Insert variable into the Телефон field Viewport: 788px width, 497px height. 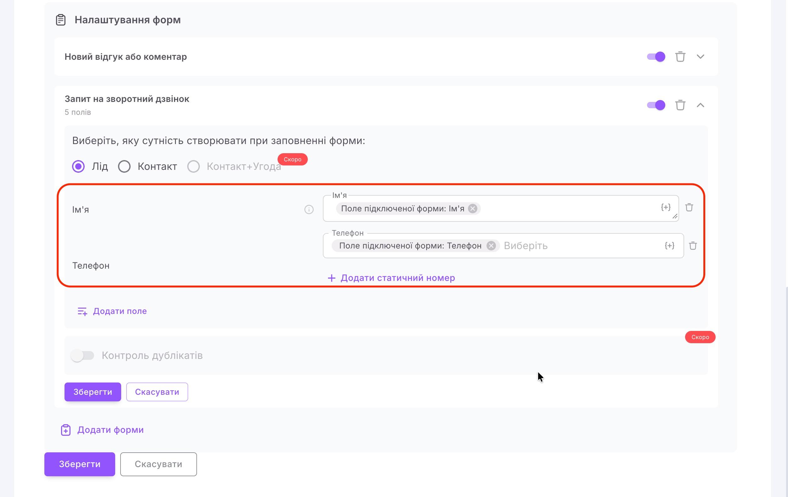point(670,245)
